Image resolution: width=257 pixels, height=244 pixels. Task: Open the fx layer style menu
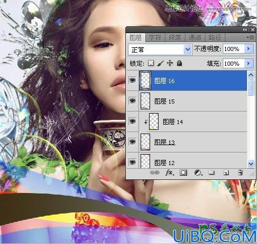(170, 172)
